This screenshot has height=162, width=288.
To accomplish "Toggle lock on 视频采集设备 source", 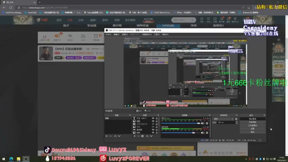I will pyautogui.click(x=157, y=124).
